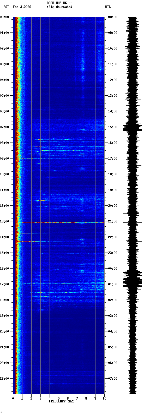Click the UTC time label '08:00'

(113, 17)
